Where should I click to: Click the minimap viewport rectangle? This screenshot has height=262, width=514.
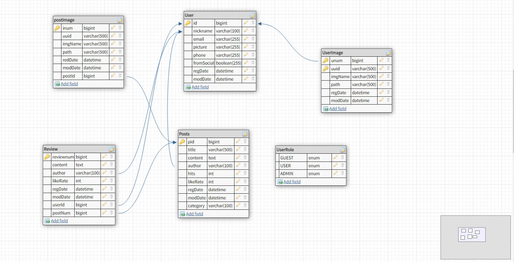coord(472,235)
